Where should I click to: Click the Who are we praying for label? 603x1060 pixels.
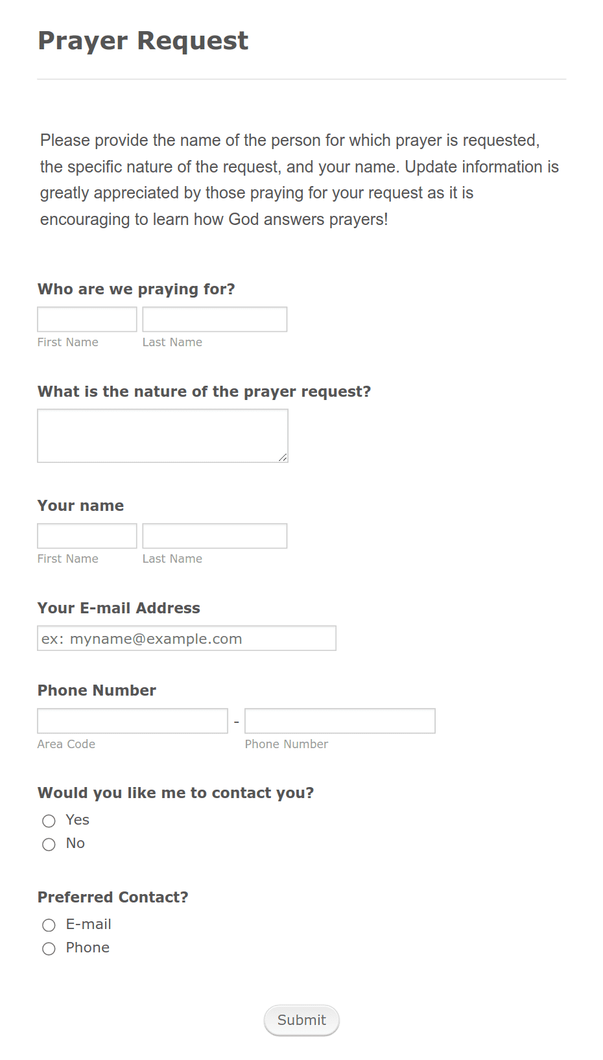[136, 289]
